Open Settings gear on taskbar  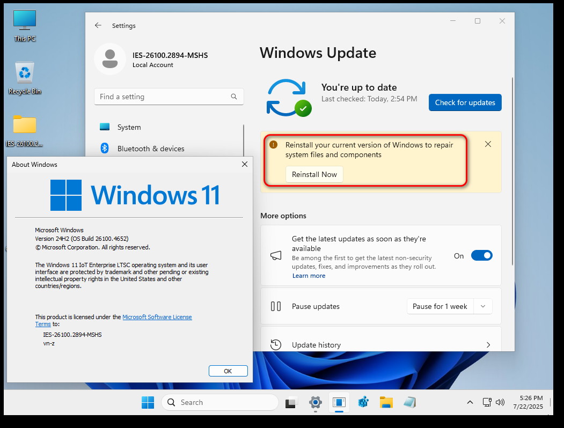tap(316, 402)
